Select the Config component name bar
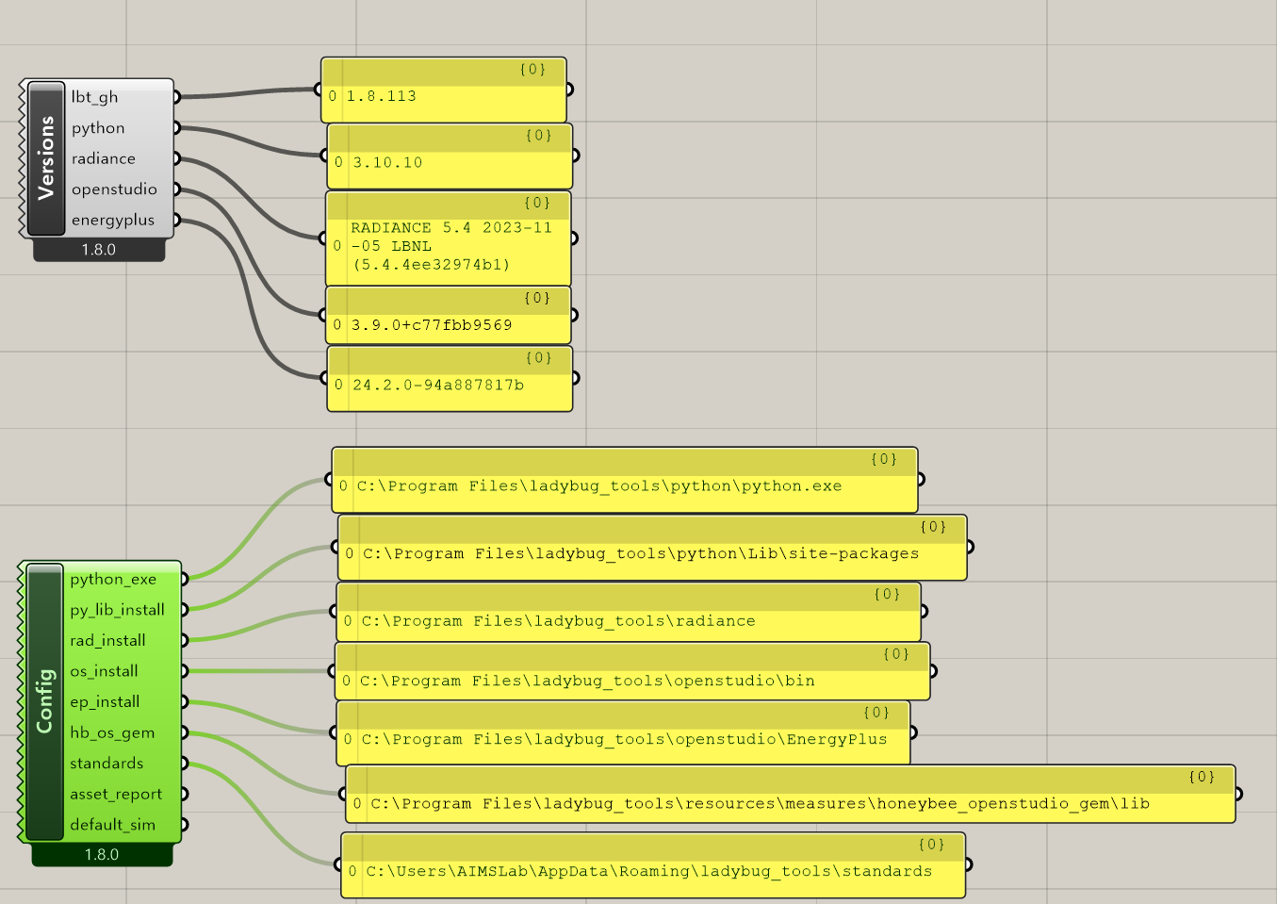The height and width of the screenshot is (904, 1277). pos(44,701)
